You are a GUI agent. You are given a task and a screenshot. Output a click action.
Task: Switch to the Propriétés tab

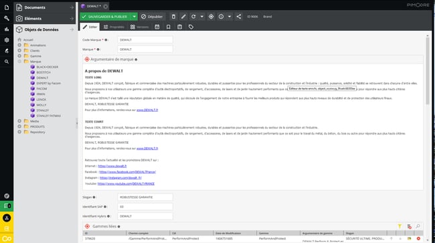tap(114, 27)
